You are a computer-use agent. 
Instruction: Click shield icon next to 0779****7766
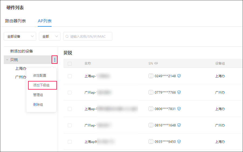click(x=179, y=92)
